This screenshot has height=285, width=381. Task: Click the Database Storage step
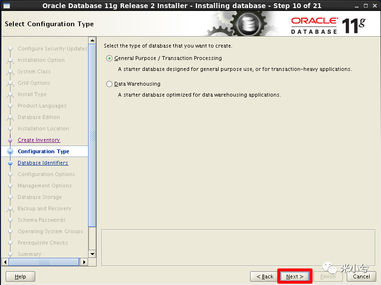(40, 197)
